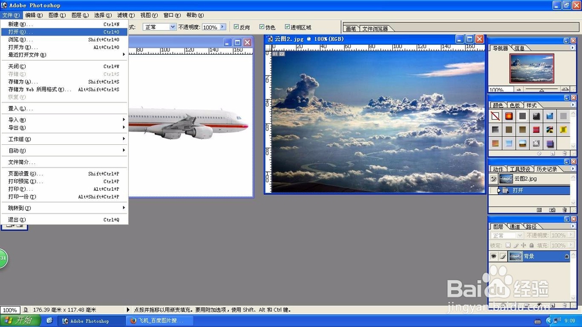Image resolution: width=582 pixels, height=327 pixels.
Task: Open Navigator panel flyout menu arrow
Action: coord(572,48)
